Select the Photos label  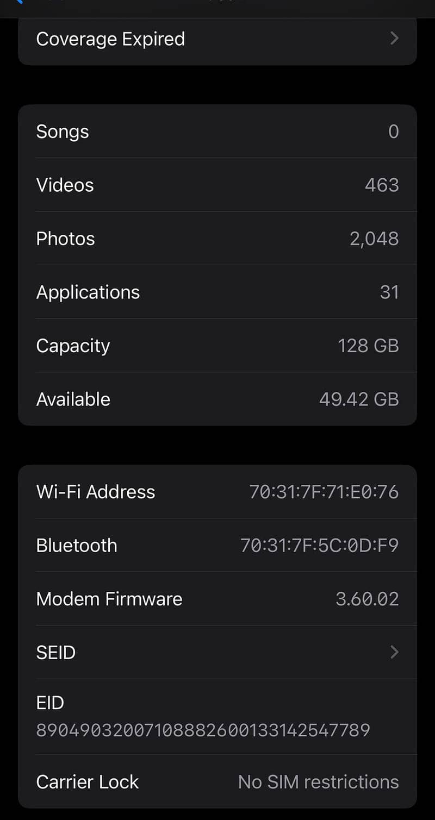(x=65, y=239)
